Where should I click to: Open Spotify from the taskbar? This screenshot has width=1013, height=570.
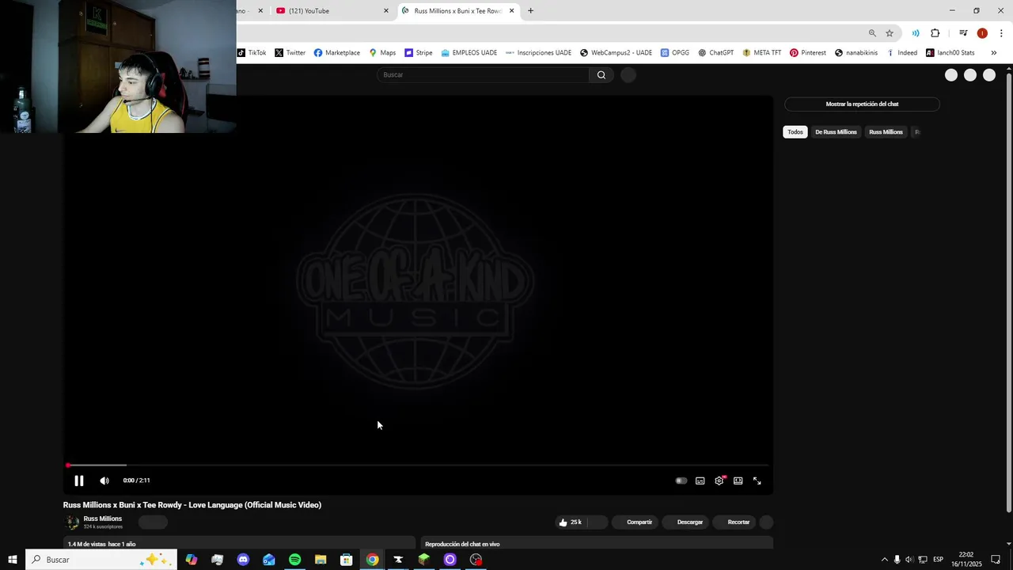pos(294,560)
